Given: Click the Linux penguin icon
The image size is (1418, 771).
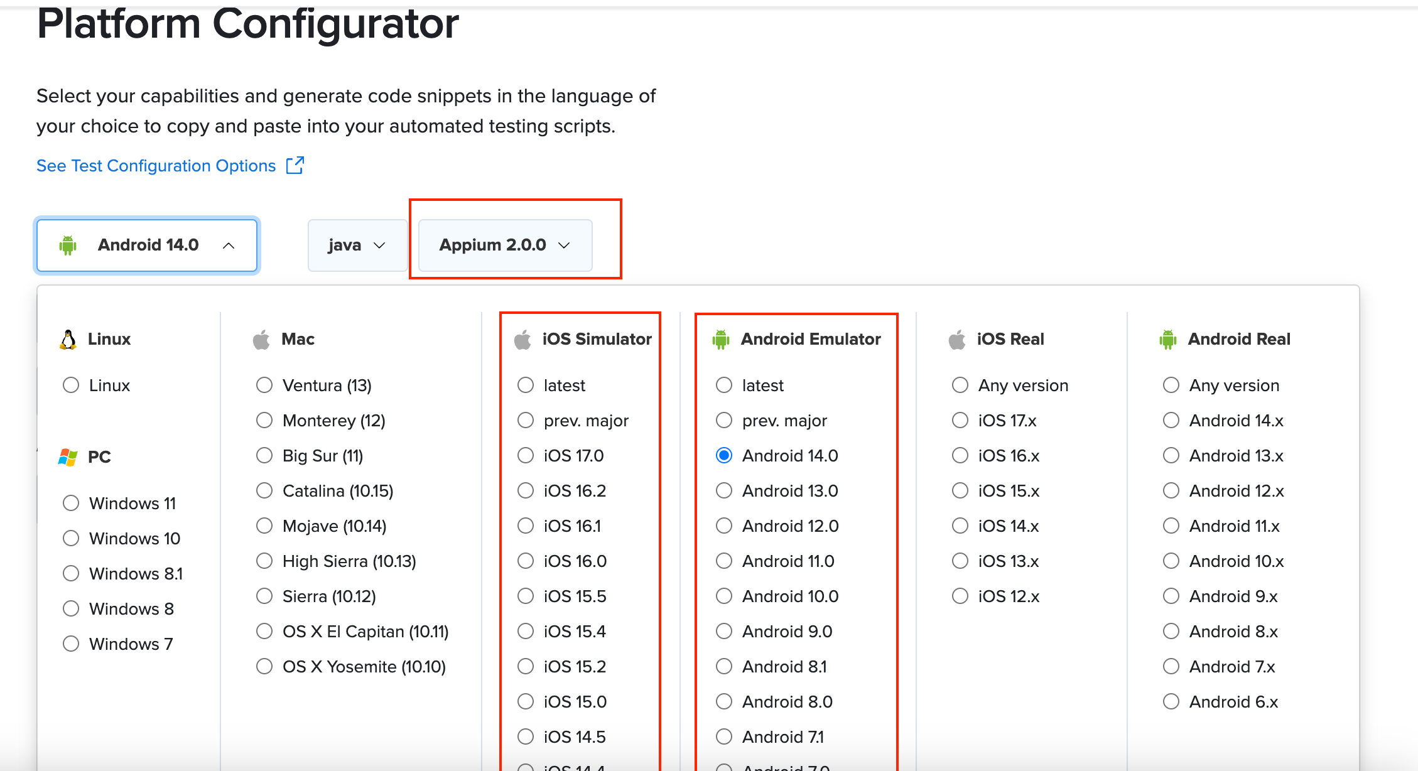Looking at the screenshot, I should 68,340.
